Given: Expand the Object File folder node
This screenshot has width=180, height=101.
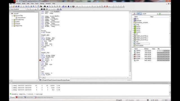Looking at the screenshot, I should pos(12,26).
